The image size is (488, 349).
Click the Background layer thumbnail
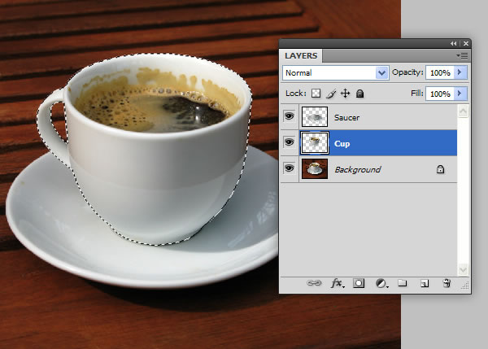click(x=315, y=168)
